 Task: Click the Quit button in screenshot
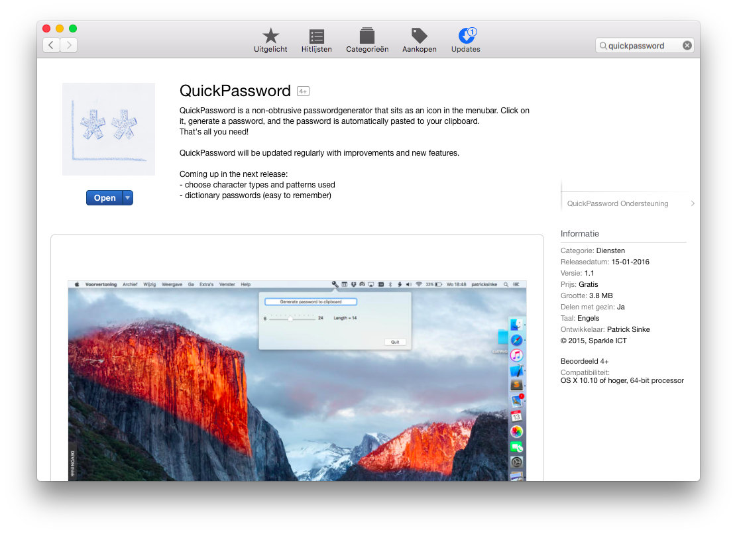pyautogui.click(x=395, y=342)
